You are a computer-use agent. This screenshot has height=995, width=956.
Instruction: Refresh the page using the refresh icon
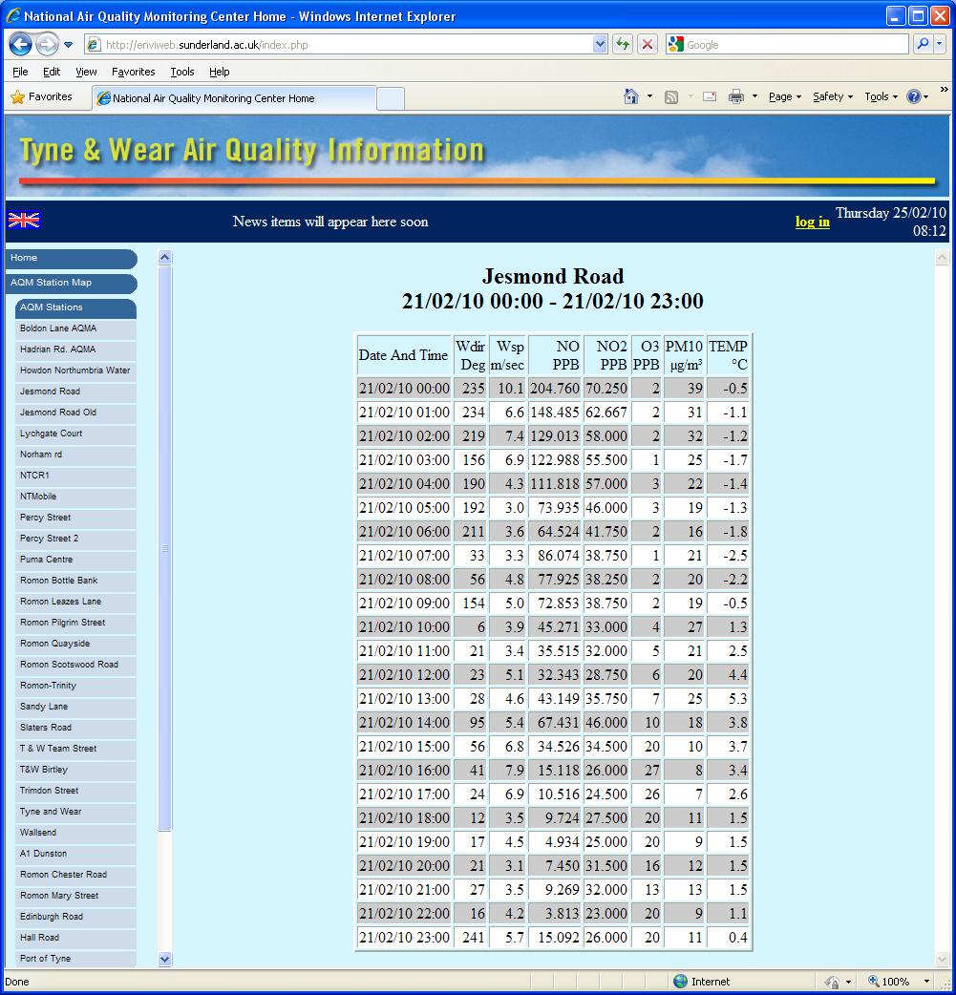point(622,44)
